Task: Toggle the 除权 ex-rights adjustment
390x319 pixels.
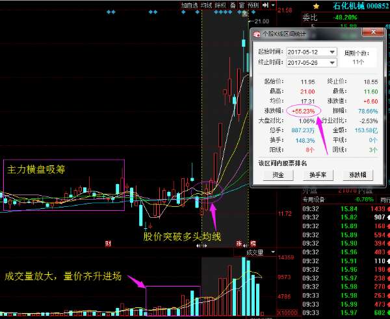Action: point(221,5)
